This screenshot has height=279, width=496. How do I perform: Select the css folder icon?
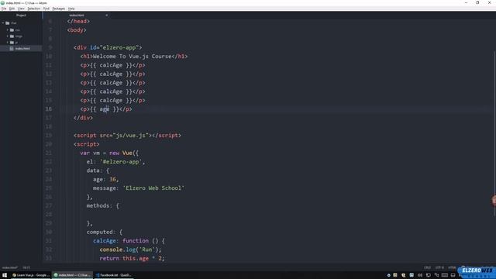click(12, 30)
